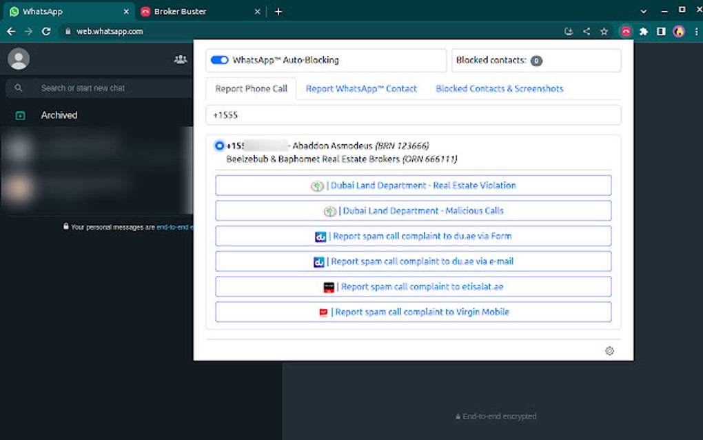Disable the WhatsApp Auto-Blocking toggle
The height and width of the screenshot is (440, 703).
coord(219,60)
